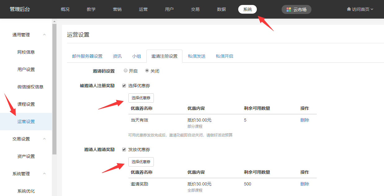Select the 开启 radio button

[126, 71]
